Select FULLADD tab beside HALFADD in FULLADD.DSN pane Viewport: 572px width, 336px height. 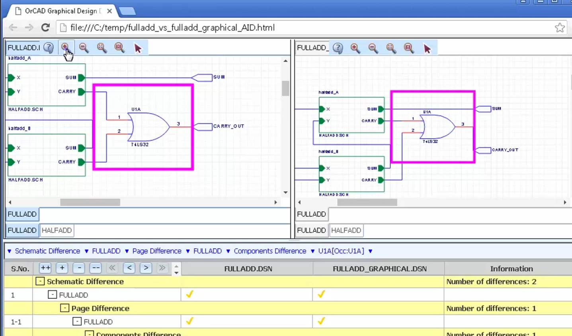[22, 230]
